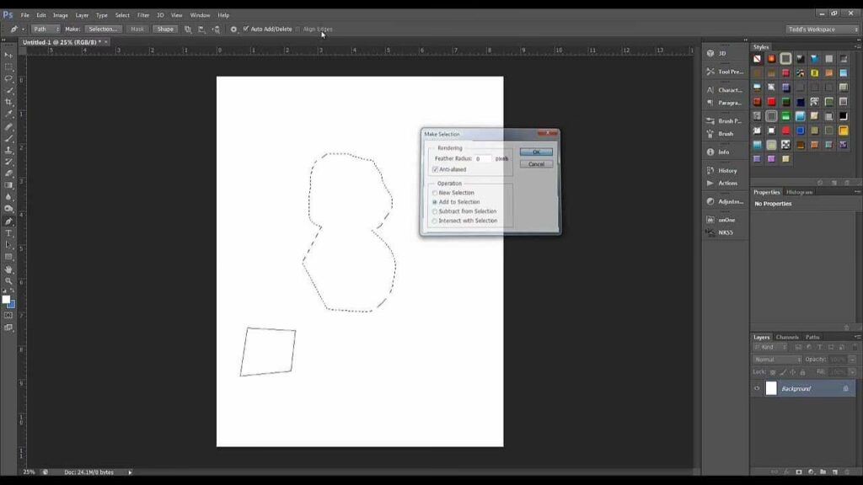Toggle the Anti-aliased checkbox
The height and width of the screenshot is (485, 863).
click(435, 169)
